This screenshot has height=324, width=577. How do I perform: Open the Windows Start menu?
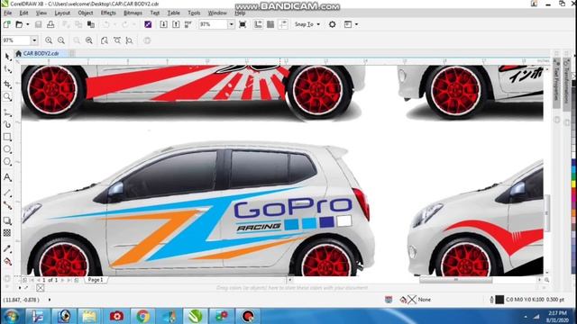pyautogui.click(x=12, y=316)
